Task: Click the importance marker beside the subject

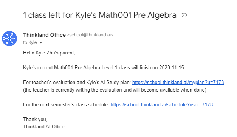Action: click(184, 15)
